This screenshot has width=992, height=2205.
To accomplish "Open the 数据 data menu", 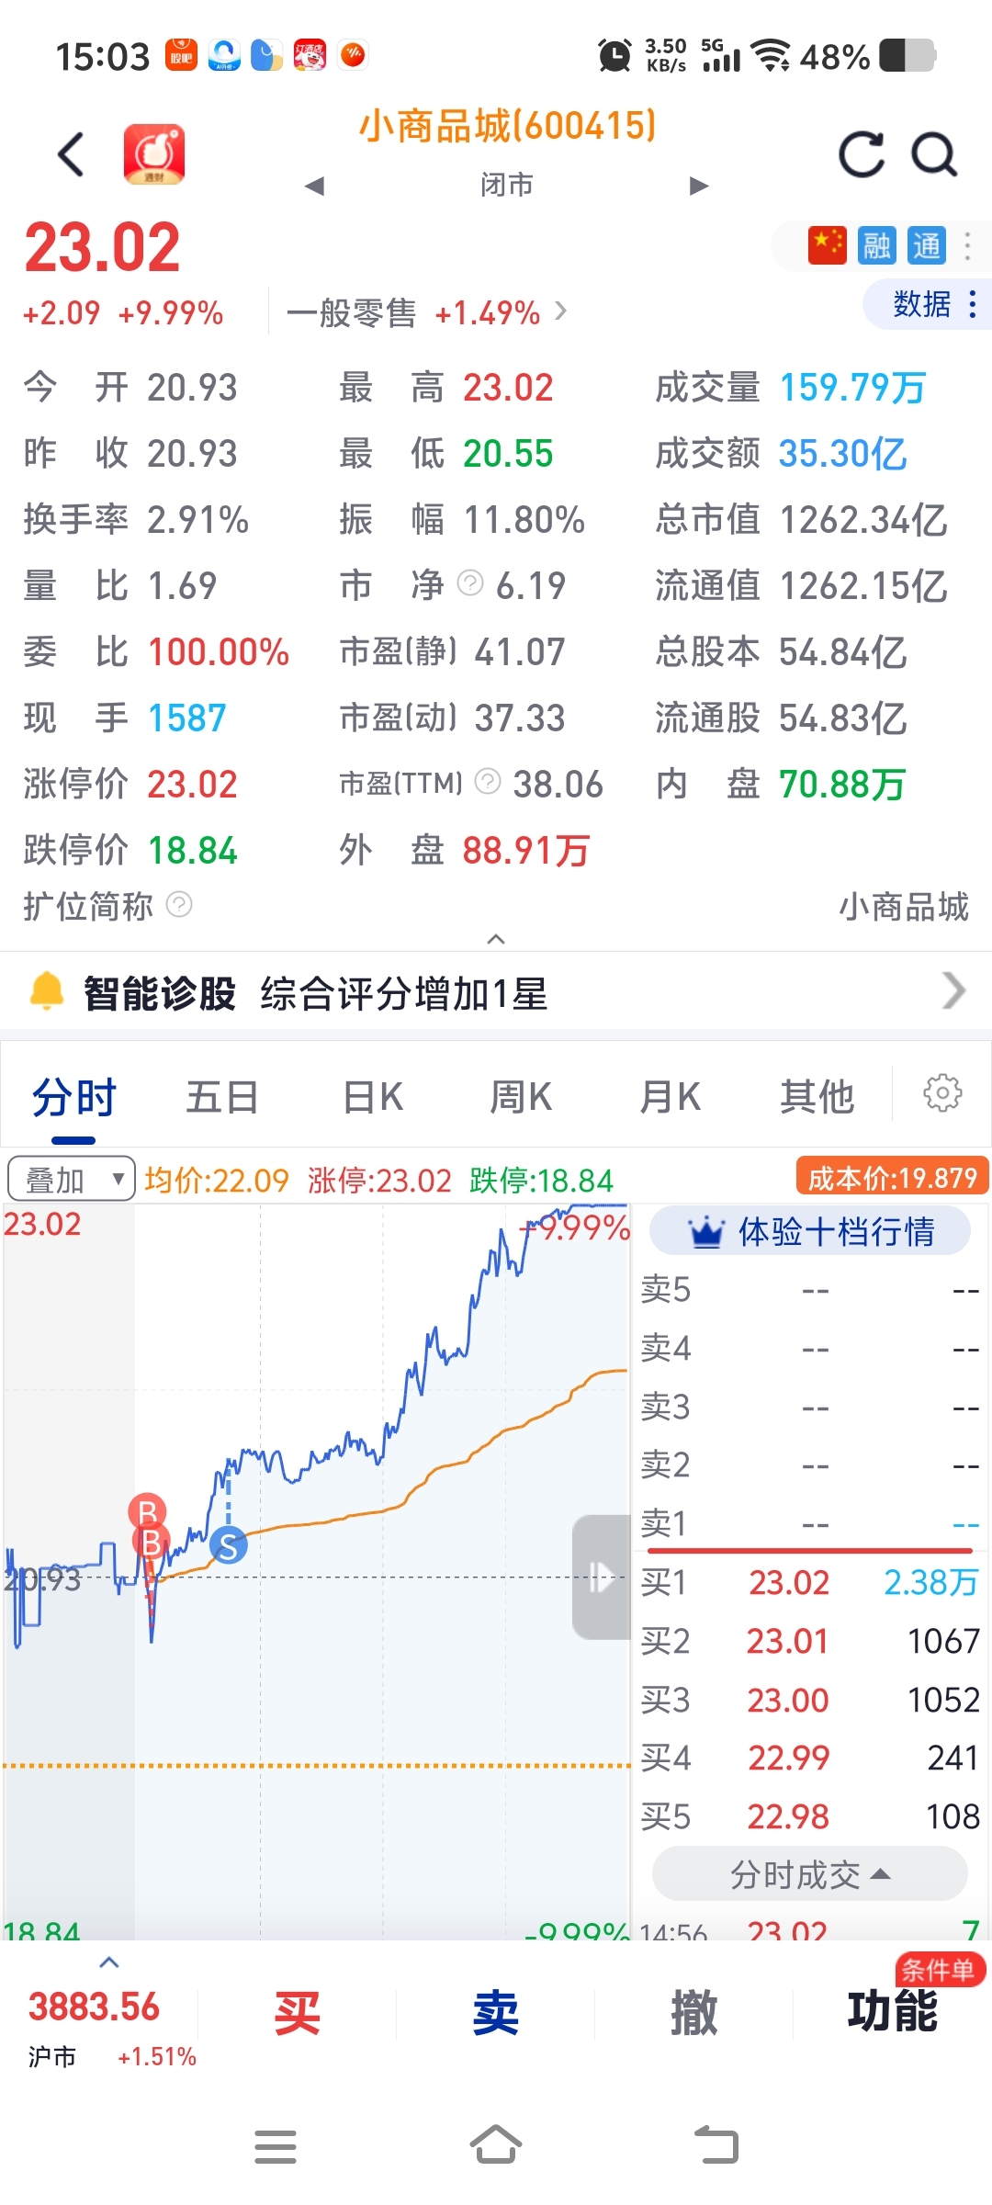I will click(x=928, y=304).
